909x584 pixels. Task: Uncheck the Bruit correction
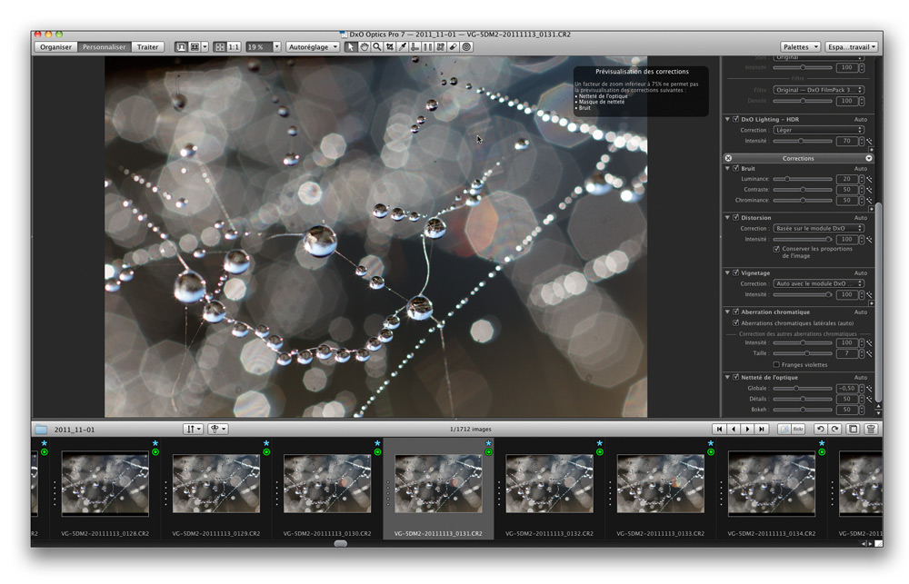pos(735,169)
